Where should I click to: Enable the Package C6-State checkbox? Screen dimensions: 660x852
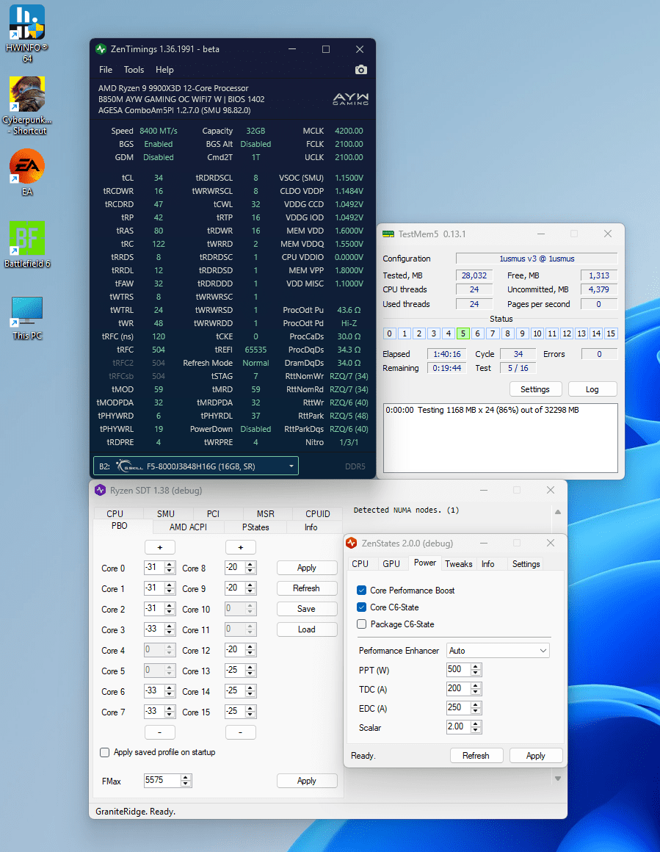(361, 624)
